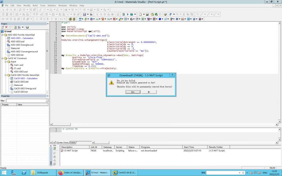Viewport: 282px width, 176px height.
Task: Open the Statistics menu
Action: point(52,5)
